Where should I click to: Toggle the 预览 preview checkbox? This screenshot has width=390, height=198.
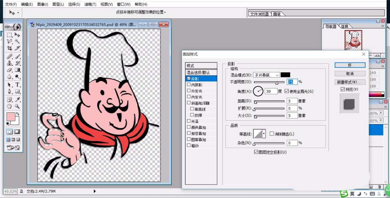click(x=343, y=89)
